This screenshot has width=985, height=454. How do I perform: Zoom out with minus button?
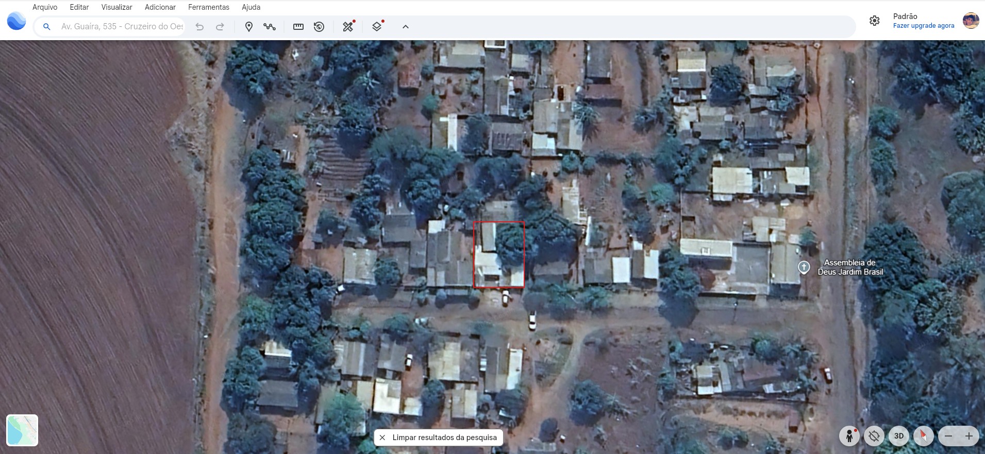948,436
